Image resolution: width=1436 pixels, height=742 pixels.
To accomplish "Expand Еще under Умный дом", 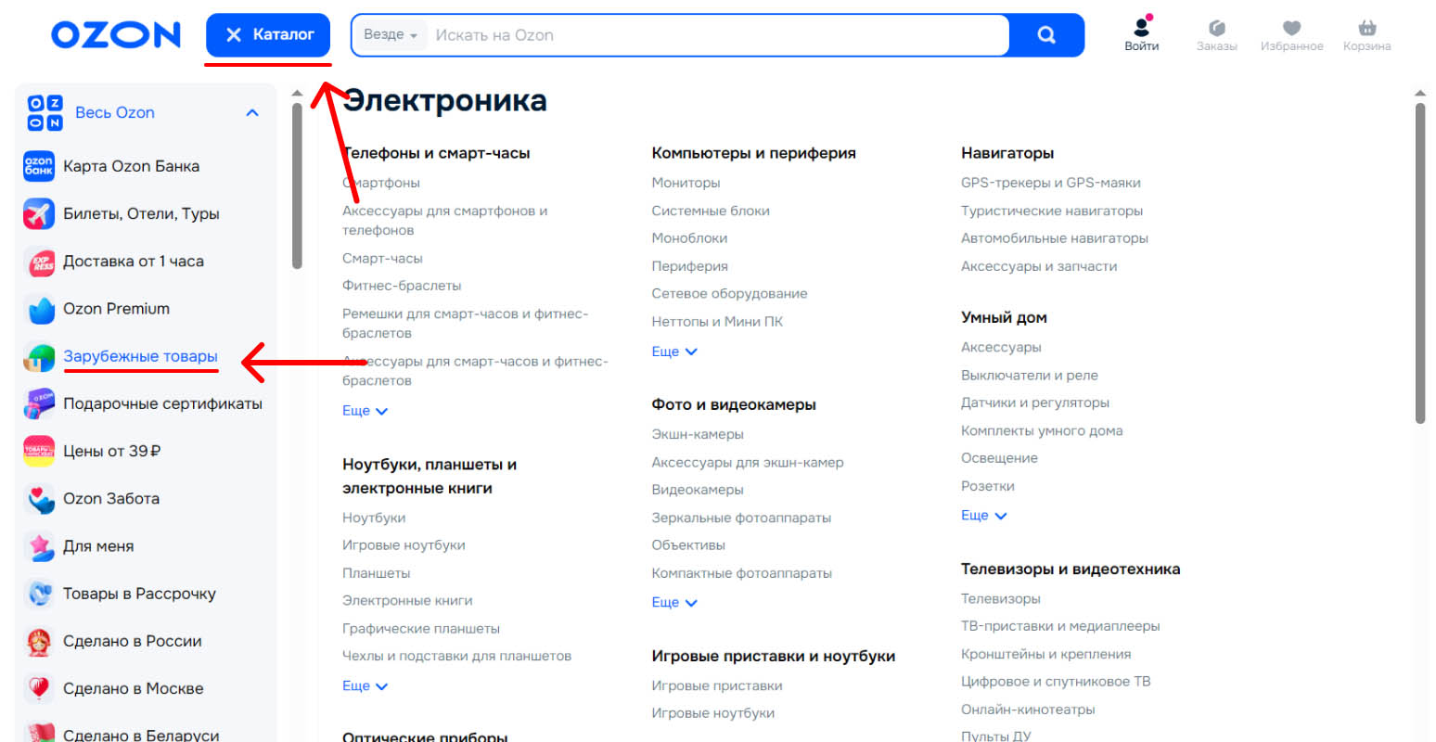I will pos(983,516).
